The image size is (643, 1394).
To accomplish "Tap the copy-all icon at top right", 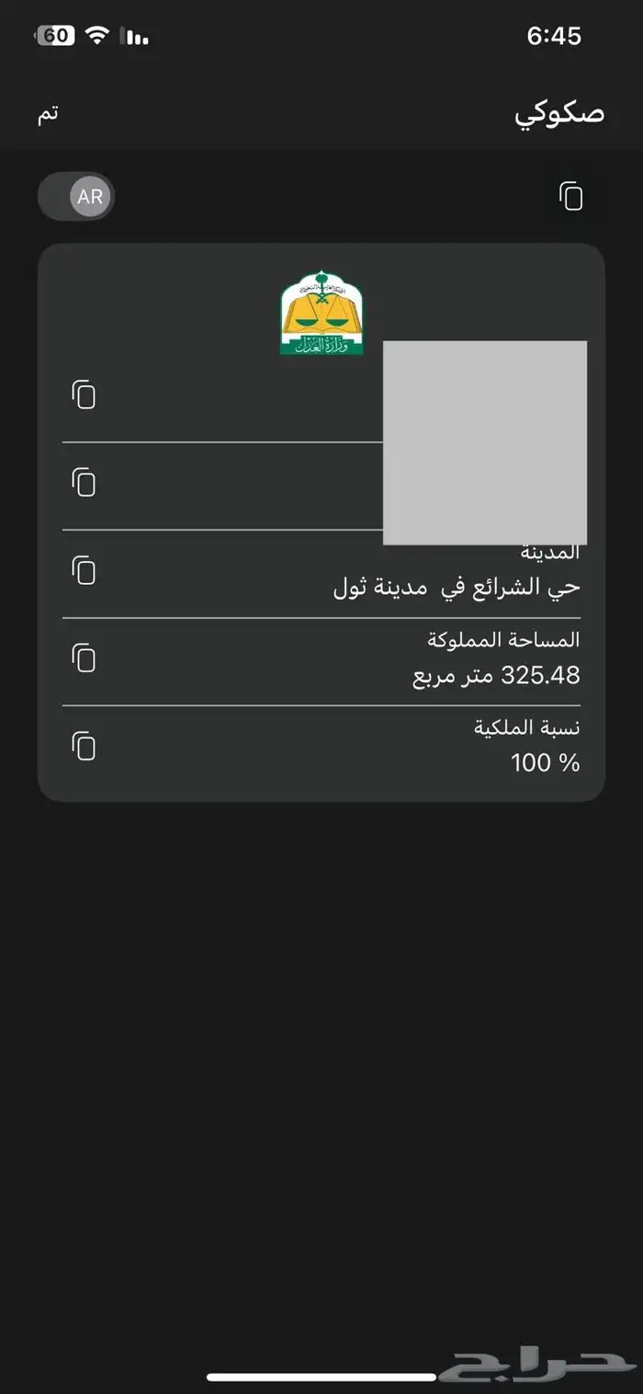I will click(571, 196).
